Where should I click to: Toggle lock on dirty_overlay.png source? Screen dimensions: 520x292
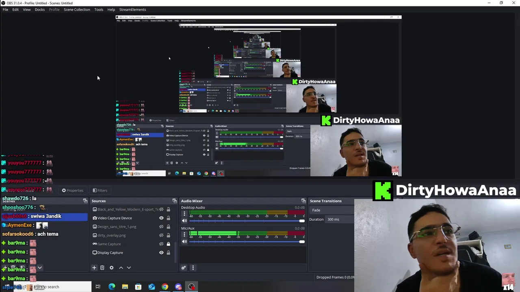[x=168, y=235]
